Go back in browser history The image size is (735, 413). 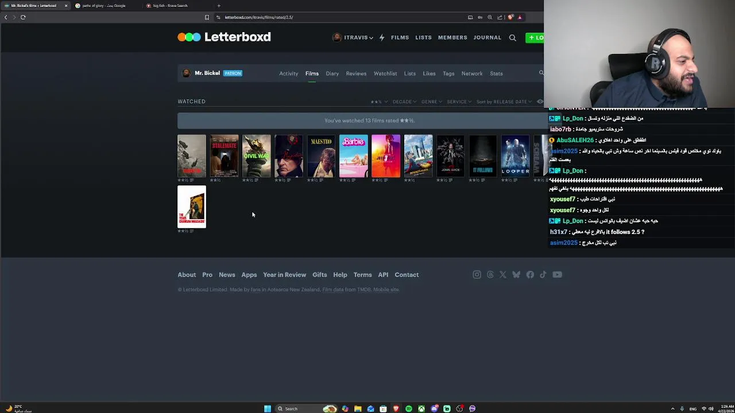click(x=6, y=17)
